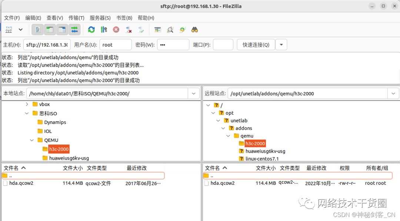Open the quickconnect history dropdown
The width and height of the screenshot is (400, 221).
coord(281,44)
